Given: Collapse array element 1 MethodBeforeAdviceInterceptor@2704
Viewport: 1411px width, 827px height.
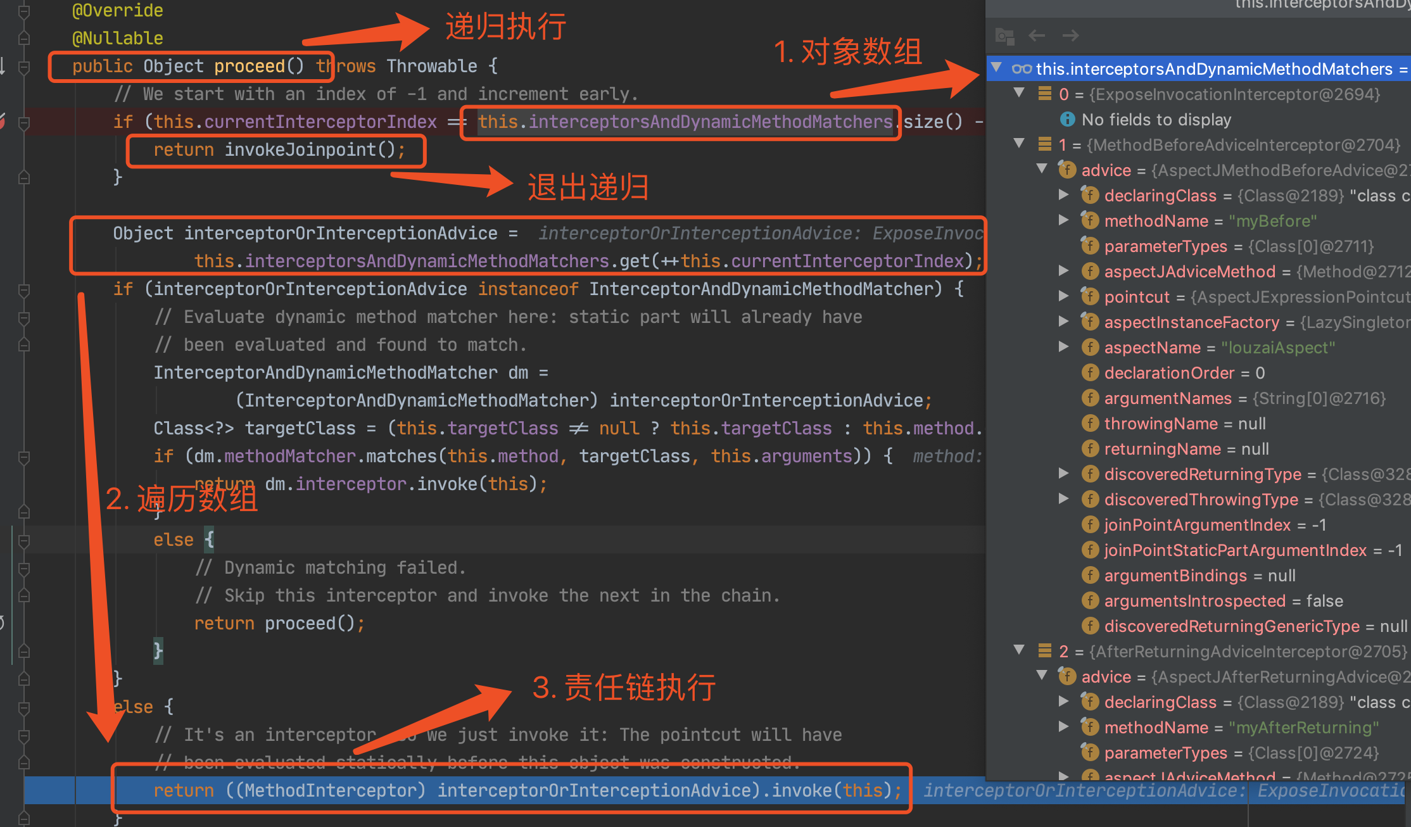Looking at the screenshot, I should coord(1019,144).
